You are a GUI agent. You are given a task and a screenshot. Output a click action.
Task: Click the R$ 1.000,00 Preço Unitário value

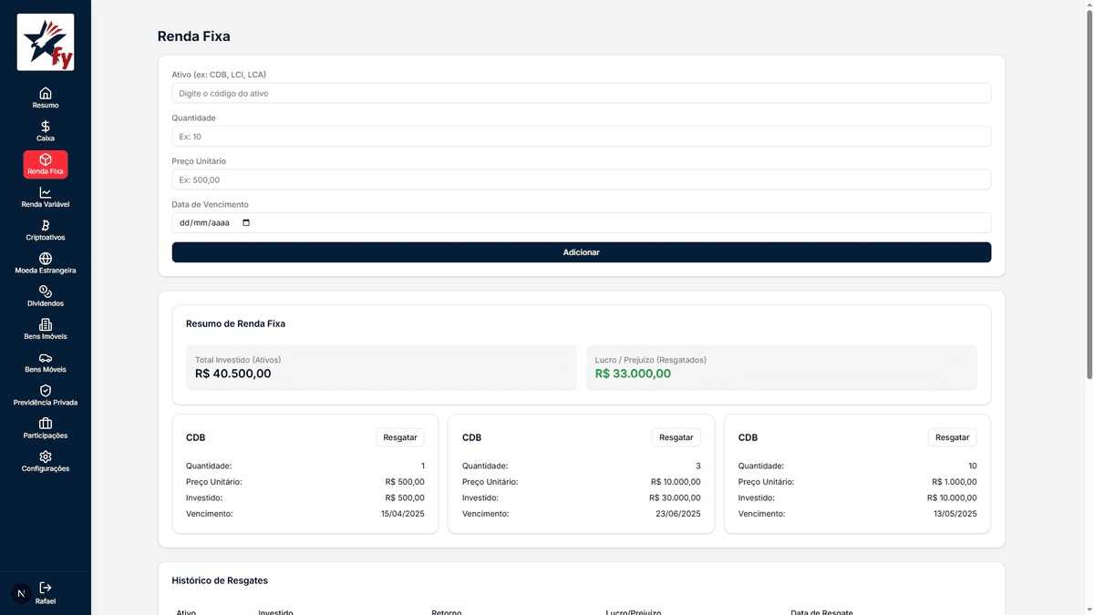[954, 482]
